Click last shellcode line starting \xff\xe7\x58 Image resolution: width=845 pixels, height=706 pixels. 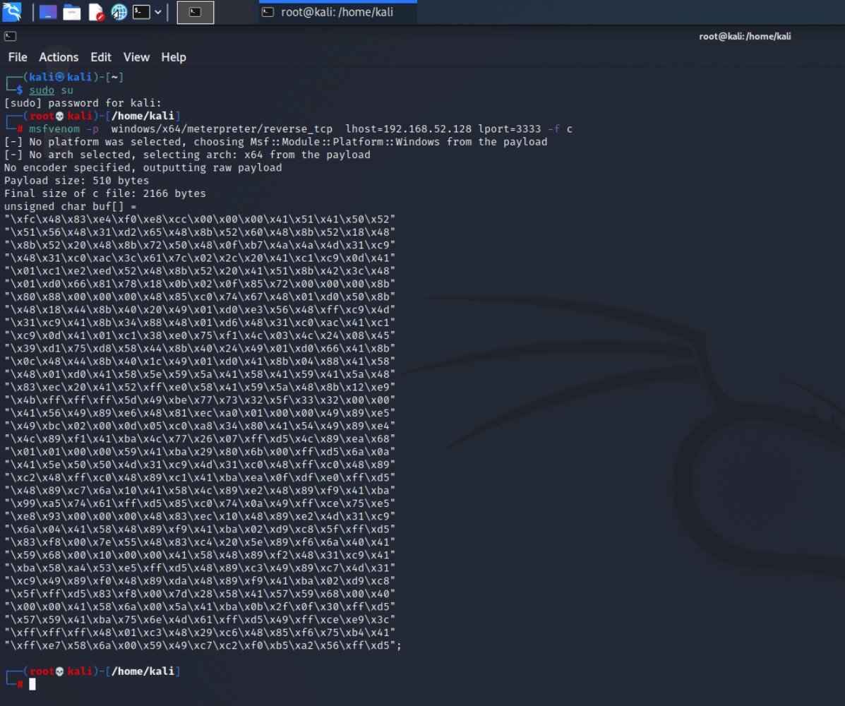(x=203, y=645)
